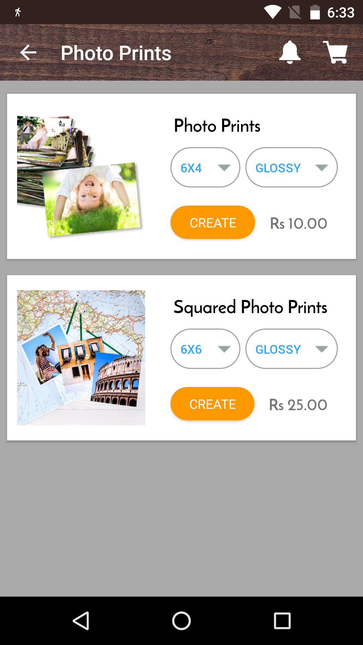Screen dimensions: 363x645
Task: Expand the 6X6 size dropdown
Action: 205,349
